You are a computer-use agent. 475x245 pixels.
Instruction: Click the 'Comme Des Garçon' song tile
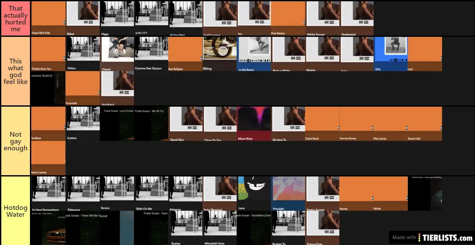coord(151,54)
